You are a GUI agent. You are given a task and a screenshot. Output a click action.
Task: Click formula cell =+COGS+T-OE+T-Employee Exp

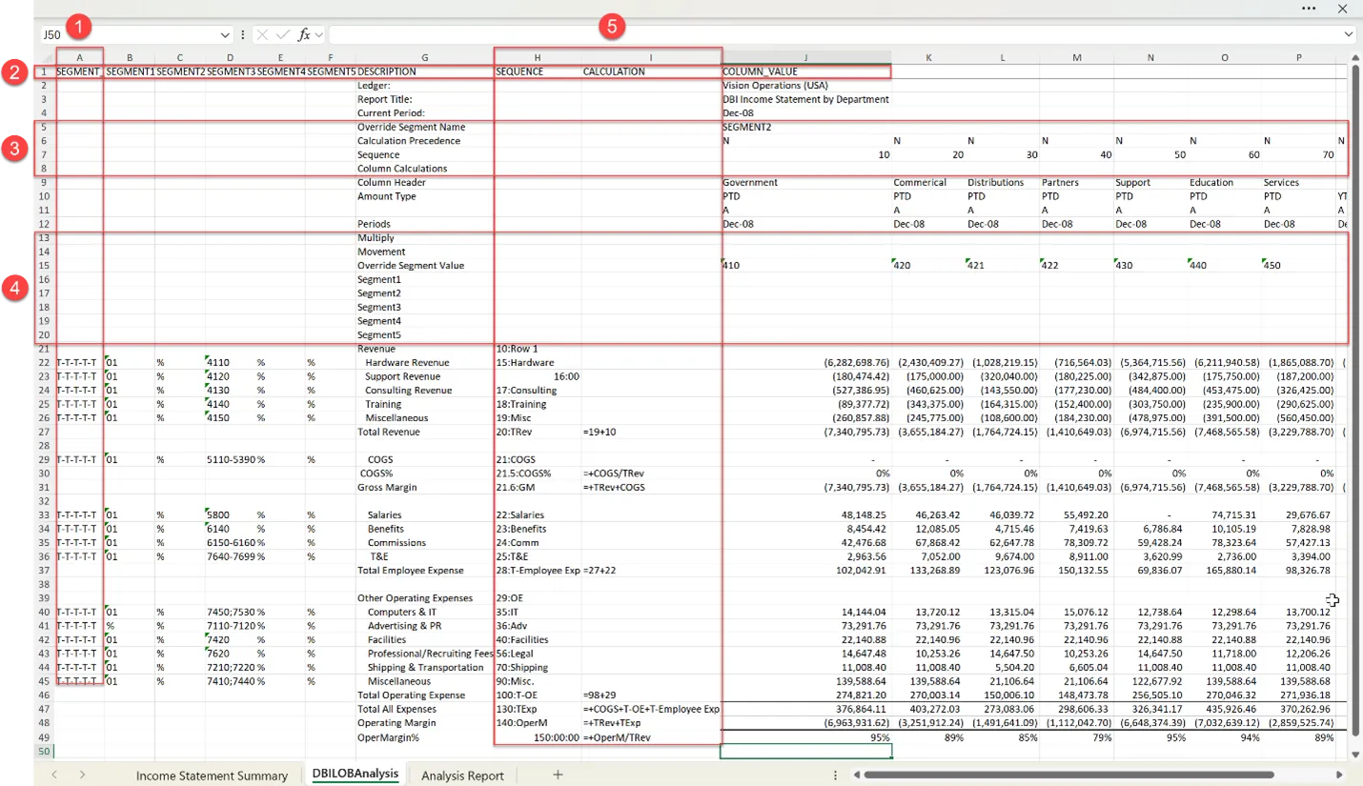pyautogui.click(x=651, y=709)
